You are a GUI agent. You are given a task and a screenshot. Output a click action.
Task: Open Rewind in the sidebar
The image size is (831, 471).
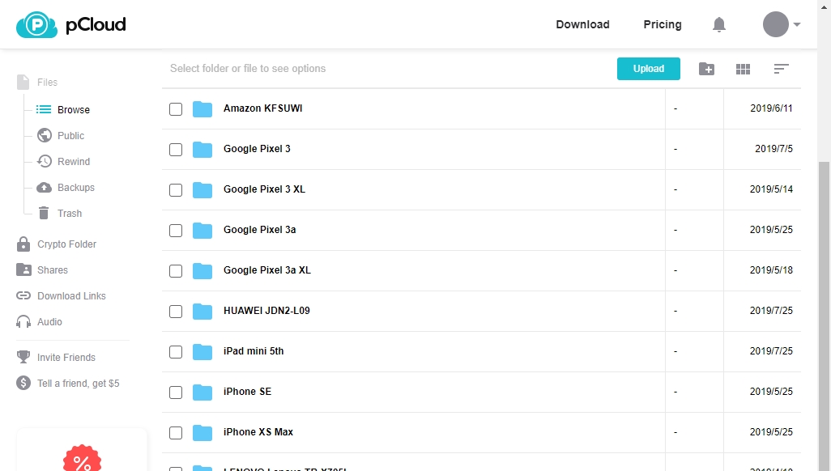pyautogui.click(x=74, y=162)
